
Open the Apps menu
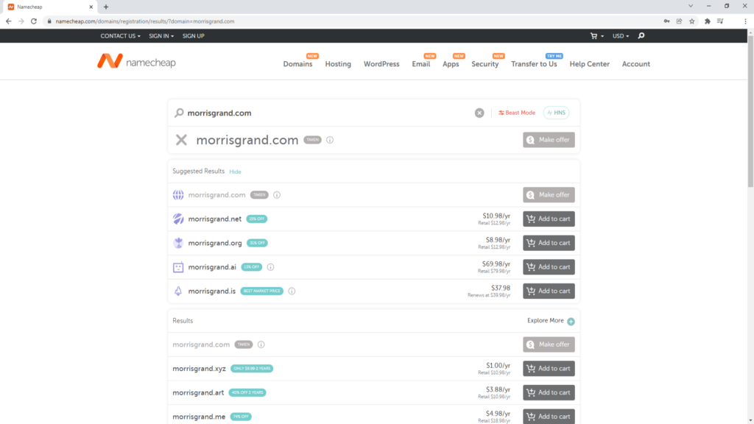pyautogui.click(x=451, y=64)
